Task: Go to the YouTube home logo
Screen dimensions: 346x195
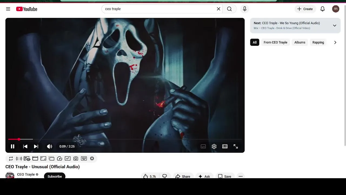Action: tap(26, 9)
